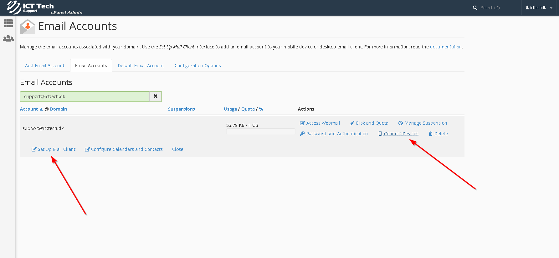
Task: Click Connect Devices link
Action: pos(398,134)
